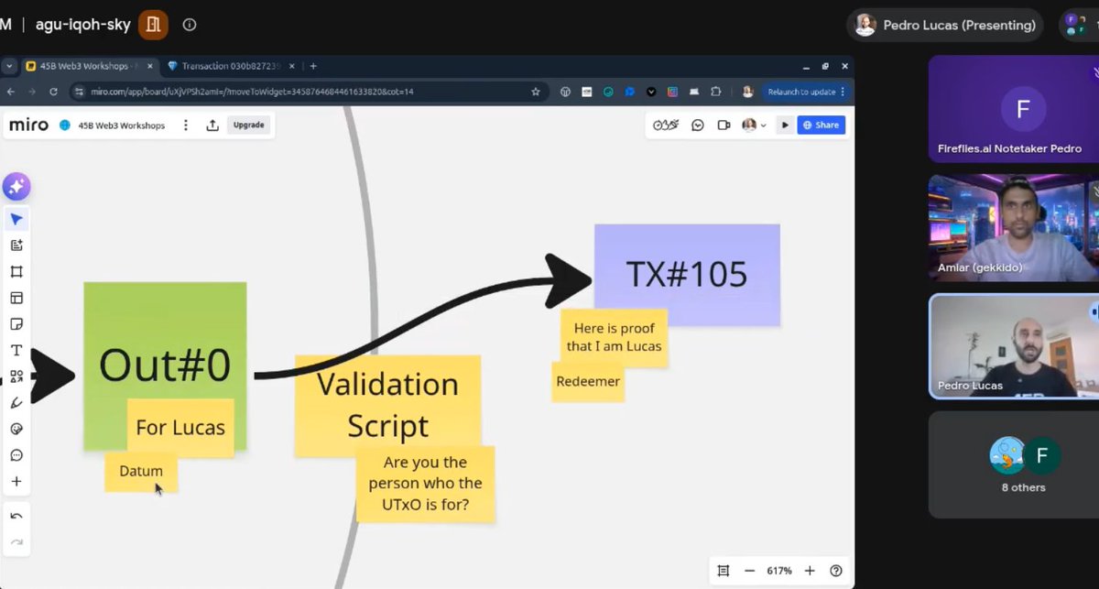
Task: Zoom out with the minus button
Action: point(749,571)
